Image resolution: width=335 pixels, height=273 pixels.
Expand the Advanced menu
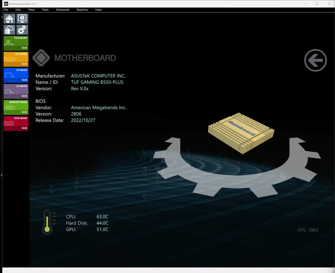point(62,10)
